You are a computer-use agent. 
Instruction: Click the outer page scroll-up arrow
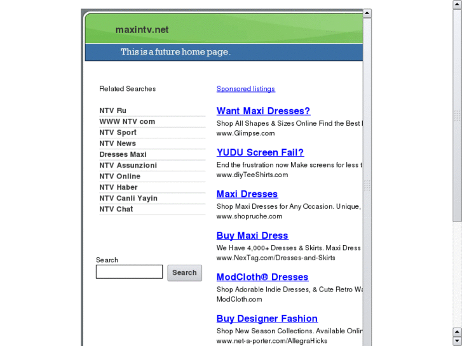click(458, 4)
